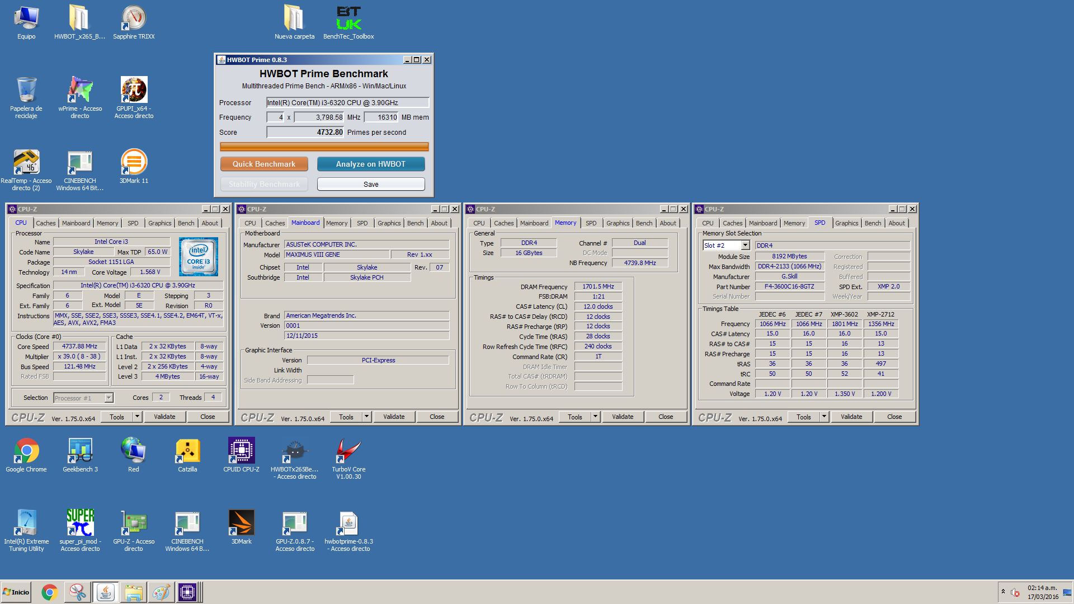Open BenchTec_Toolbox desktop icon
The width and height of the screenshot is (1074, 604).
coord(348,22)
